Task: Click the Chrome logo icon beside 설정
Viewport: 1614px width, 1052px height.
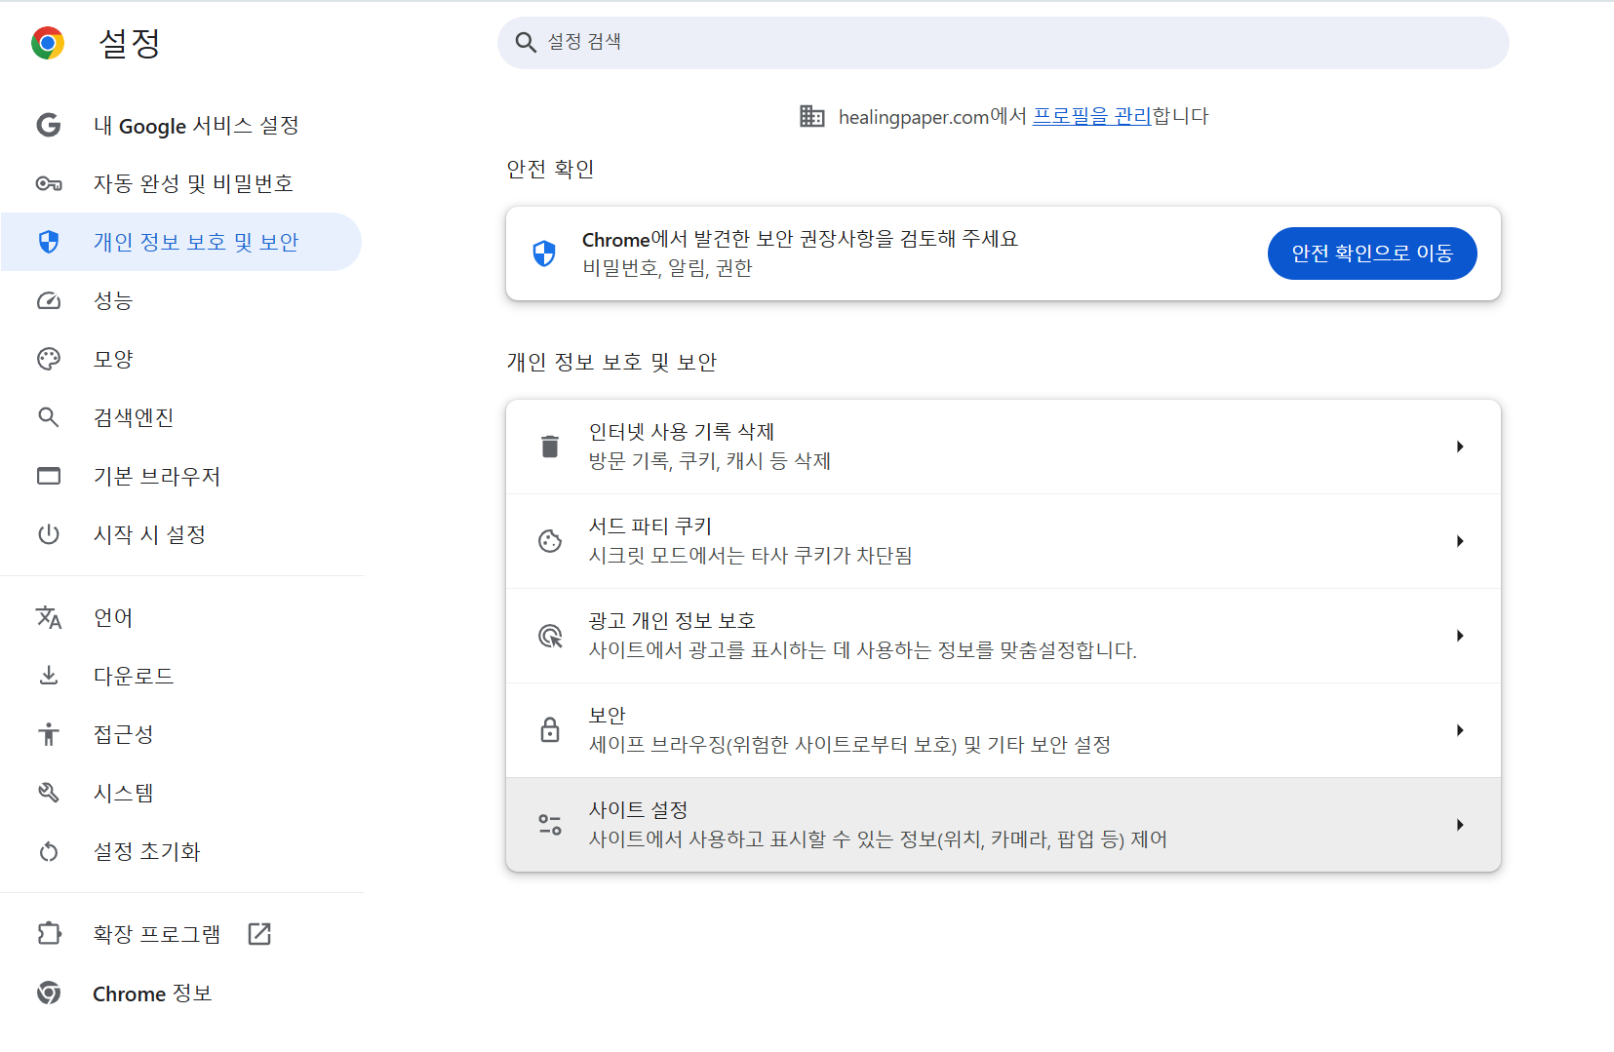Action: pos(48,43)
